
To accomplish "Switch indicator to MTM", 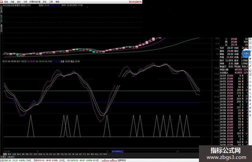I will point(92,154).
